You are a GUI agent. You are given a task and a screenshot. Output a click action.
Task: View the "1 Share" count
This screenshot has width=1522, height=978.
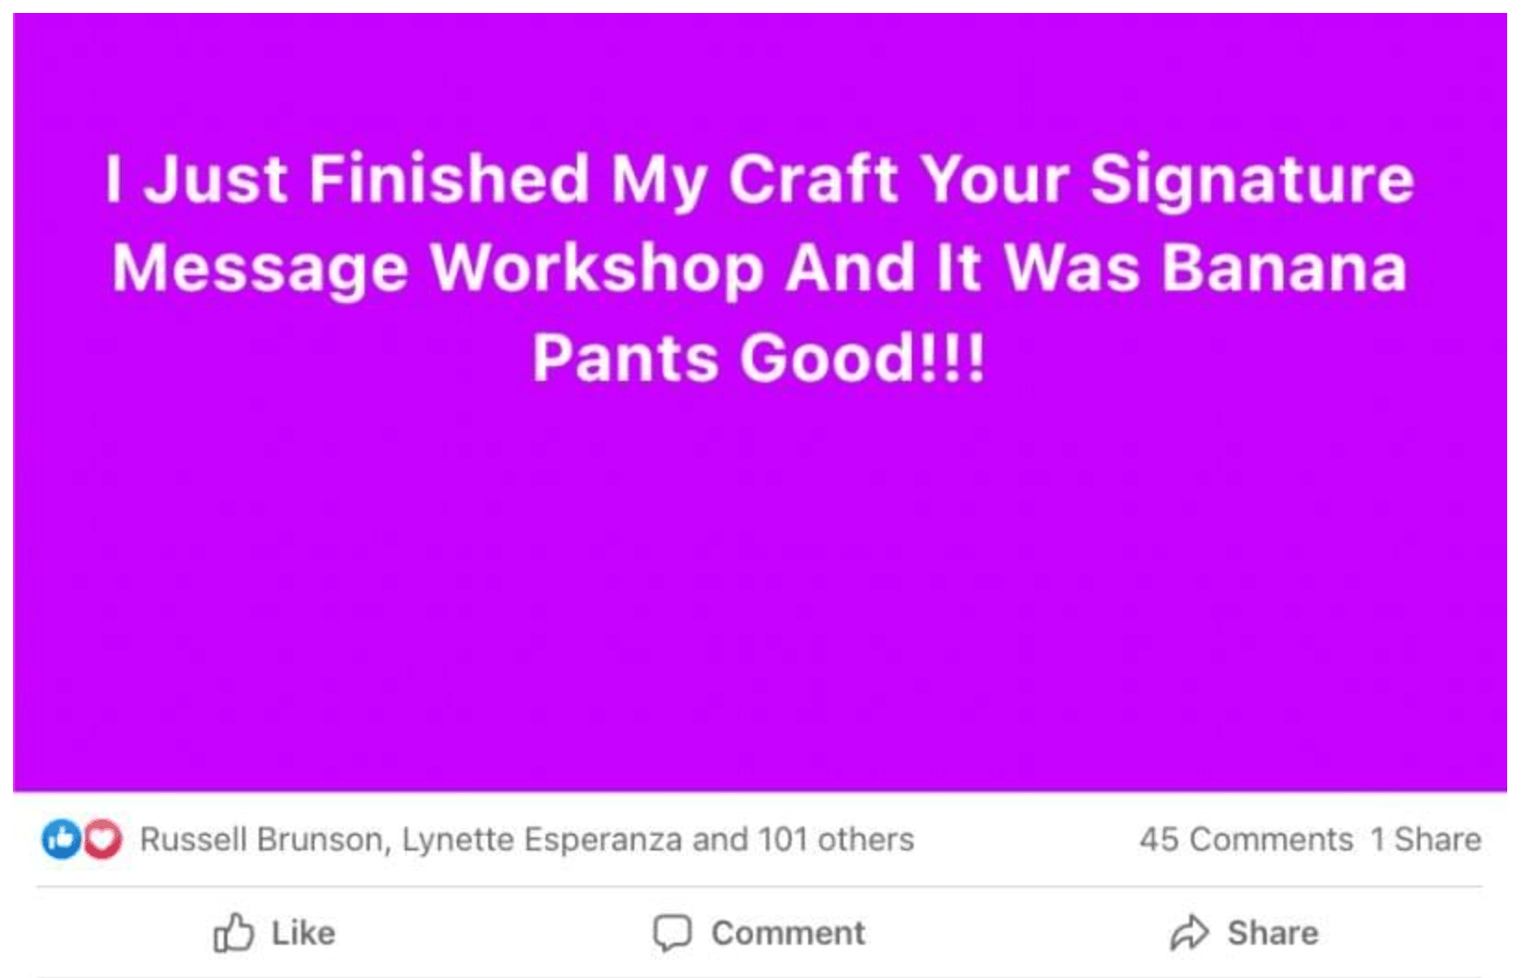pyautogui.click(x=1425, y=839)
